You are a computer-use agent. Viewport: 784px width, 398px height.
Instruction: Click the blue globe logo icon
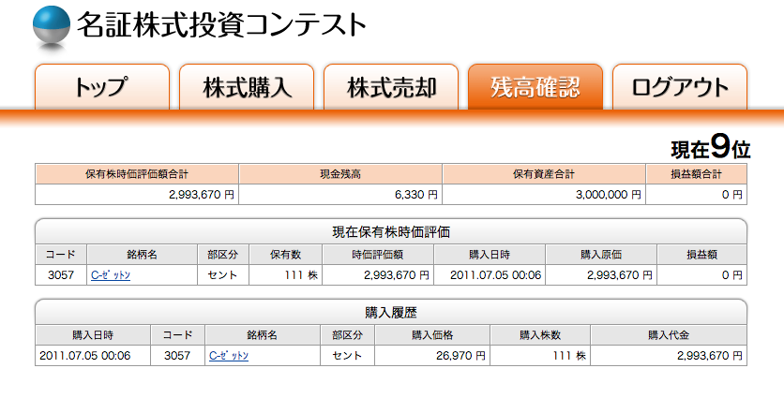pyautogui.click(x=52, y=24)
